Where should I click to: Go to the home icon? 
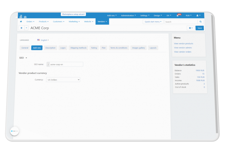pos(21,22)
